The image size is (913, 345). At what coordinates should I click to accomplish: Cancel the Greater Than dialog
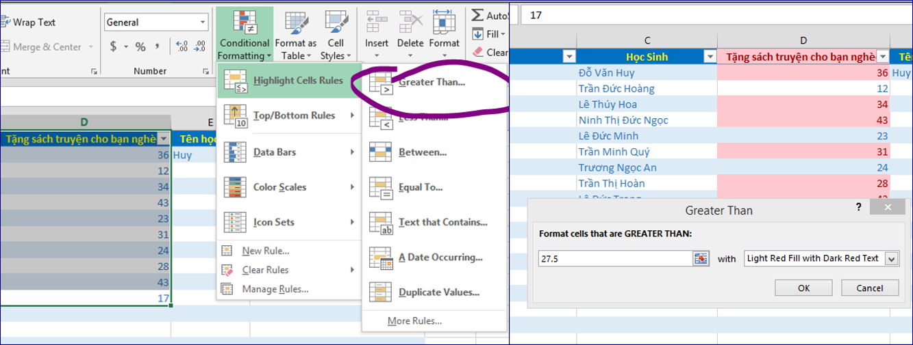click(869, 288)
